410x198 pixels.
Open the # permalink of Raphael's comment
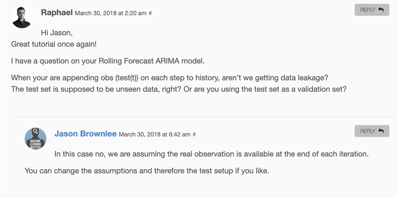(x=150, y=13)
